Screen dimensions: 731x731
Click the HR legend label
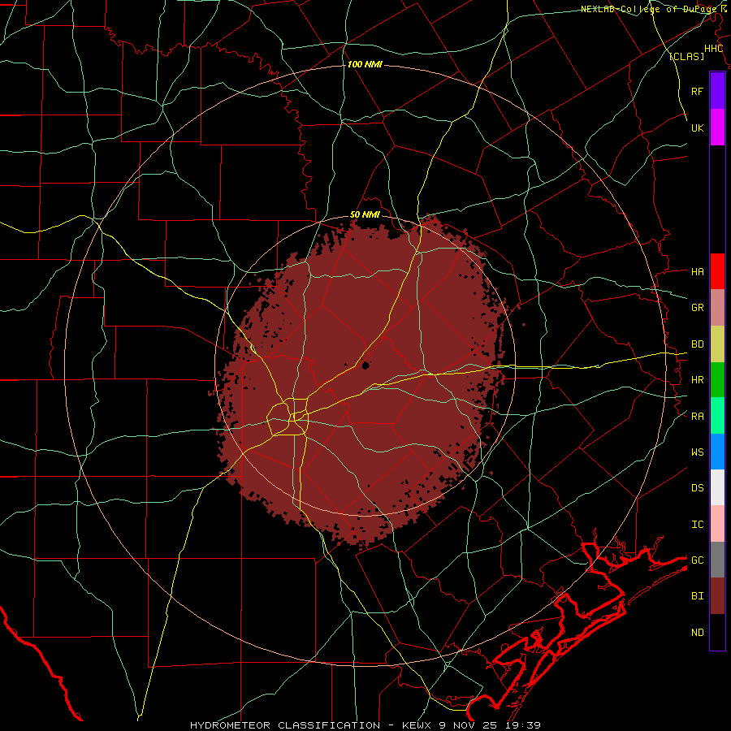coord(697,380)
